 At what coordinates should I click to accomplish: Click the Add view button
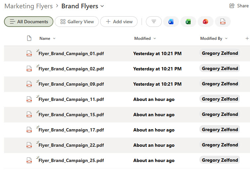pyautogui.click(x=119, y=22)
